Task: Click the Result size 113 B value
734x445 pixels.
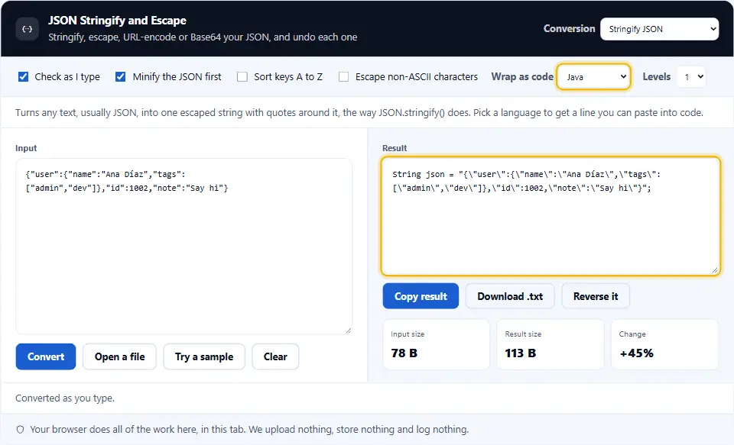Action: point(520,353)
